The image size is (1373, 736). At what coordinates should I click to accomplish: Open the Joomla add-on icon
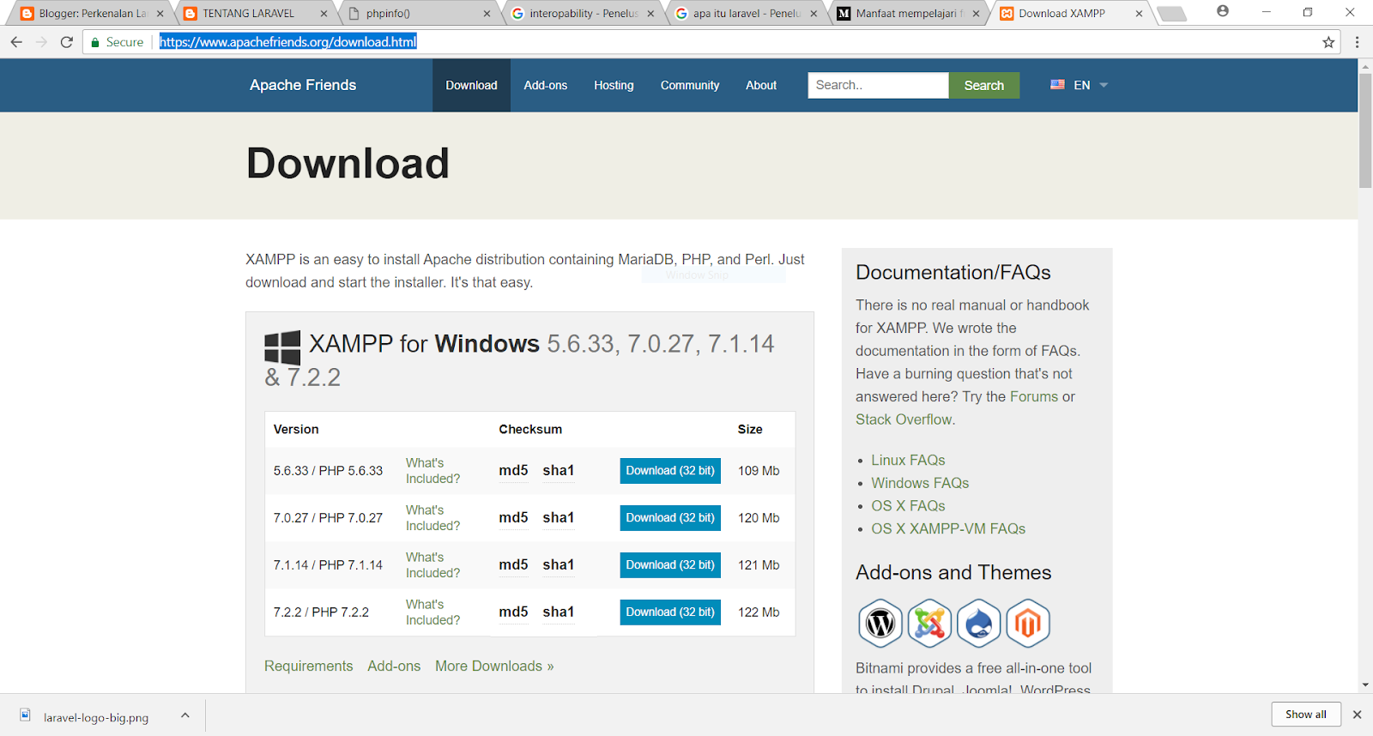[x=929, y=623]
